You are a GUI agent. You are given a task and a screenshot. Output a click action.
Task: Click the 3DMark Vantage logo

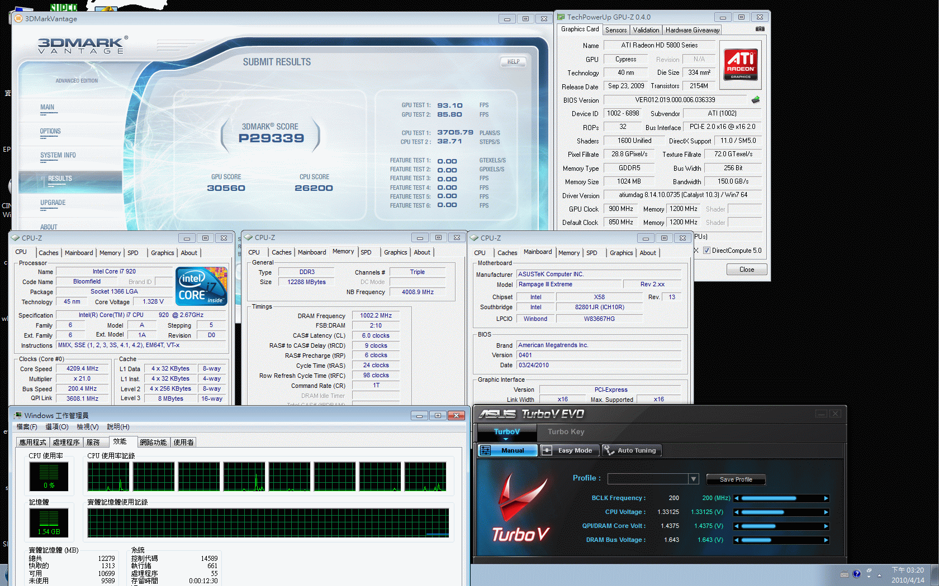pyautogui.click(x=83, y=45)
